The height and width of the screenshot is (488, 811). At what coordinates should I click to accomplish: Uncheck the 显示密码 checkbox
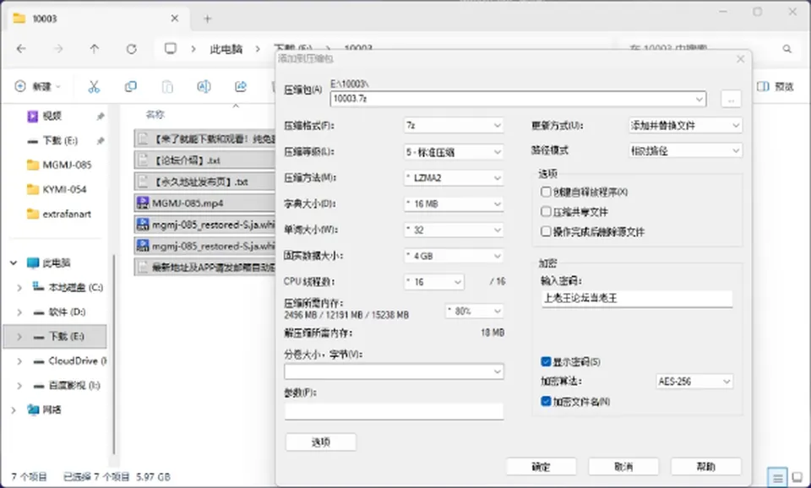546,361
